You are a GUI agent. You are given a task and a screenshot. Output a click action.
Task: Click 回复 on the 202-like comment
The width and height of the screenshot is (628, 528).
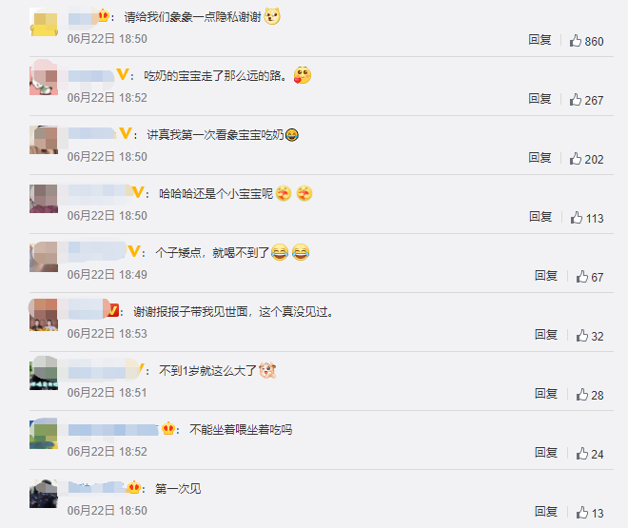(540, 158)
